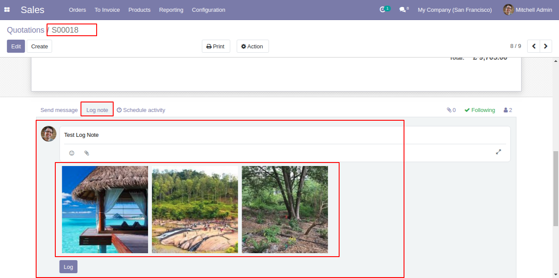Open the Print dropdown

(x=216, y=46)
